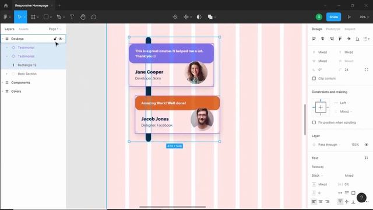Image resolution: width=373 pixels, height=210 pixels.
Task: Open the Design tab
Action: click(x=316, y=29)
